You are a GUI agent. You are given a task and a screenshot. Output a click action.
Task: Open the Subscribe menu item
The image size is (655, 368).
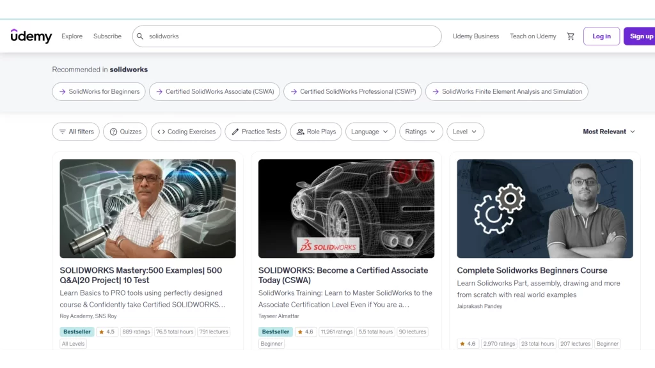[107, 36]
